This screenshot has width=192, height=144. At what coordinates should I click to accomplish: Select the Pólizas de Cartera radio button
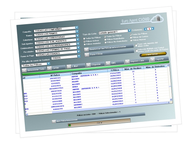pos(131,37)
